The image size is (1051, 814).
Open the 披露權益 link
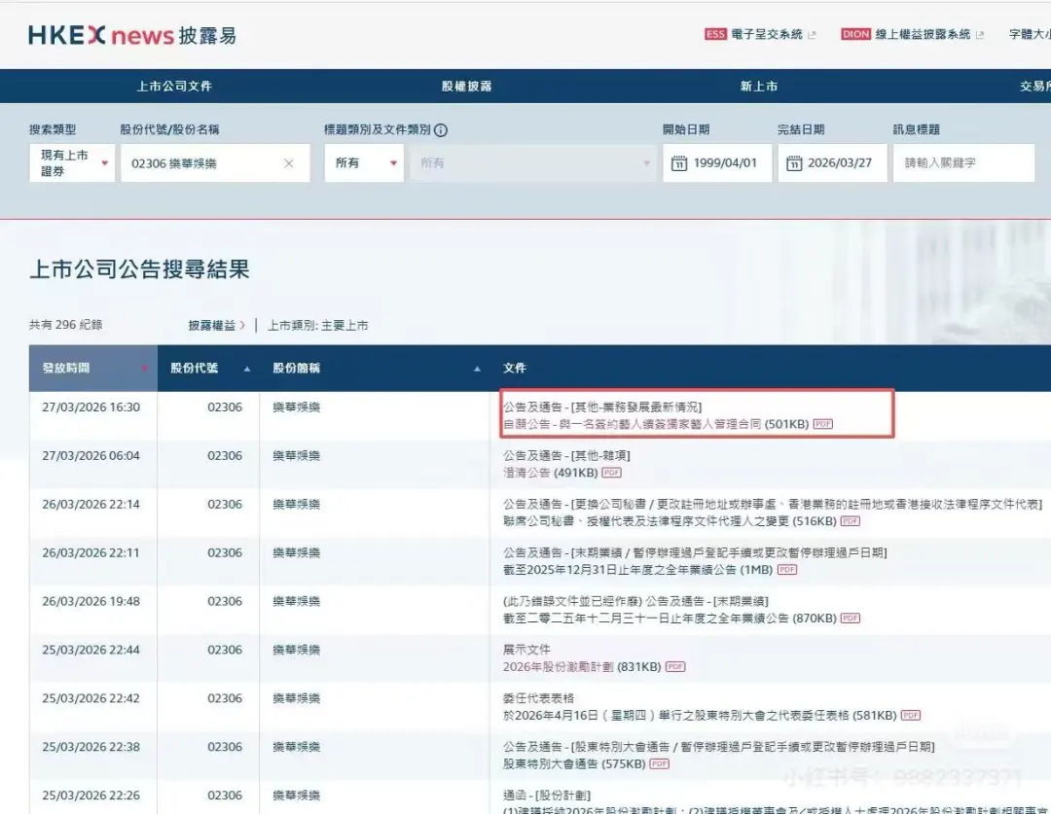212,325
